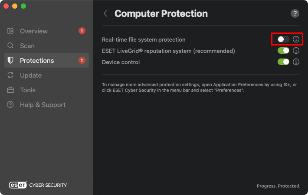Viewport: 308px width, 195px height.
Task: Click the ESET Cyber Security logo
Action: point(38,185)
